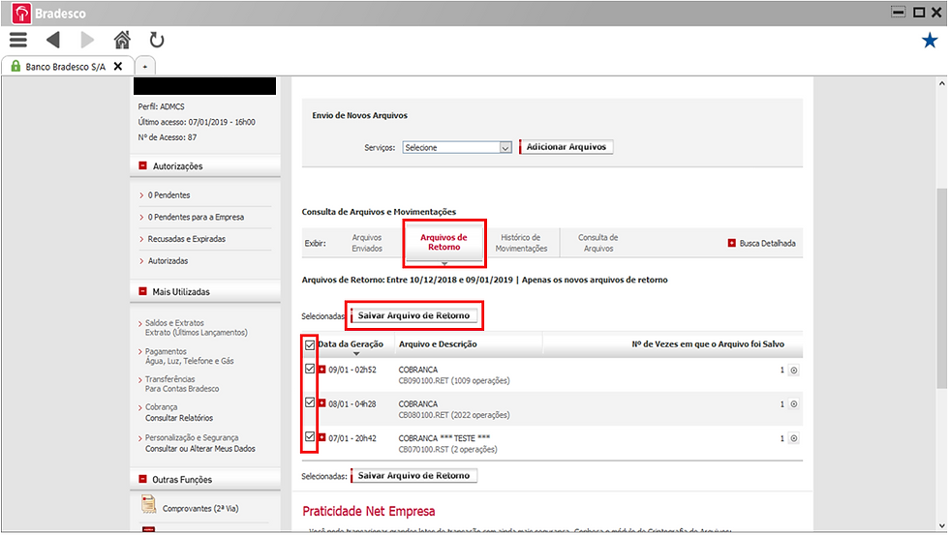Open Cobrança Consultar Relatórios link

(x=179, y=412)
